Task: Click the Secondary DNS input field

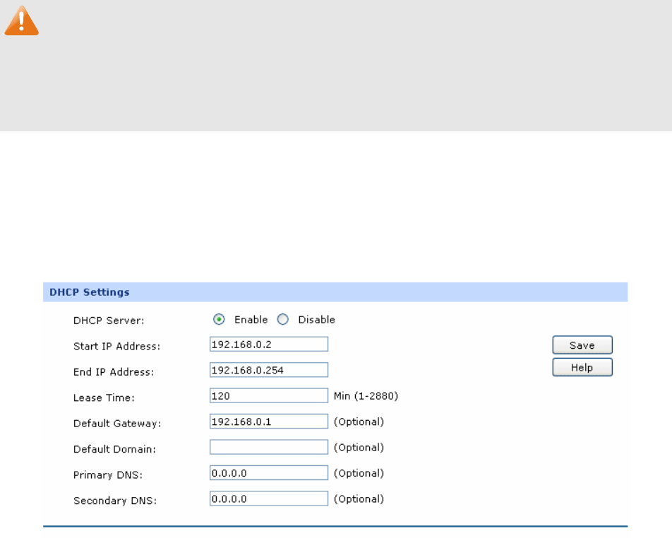Action: pos(269,498)
